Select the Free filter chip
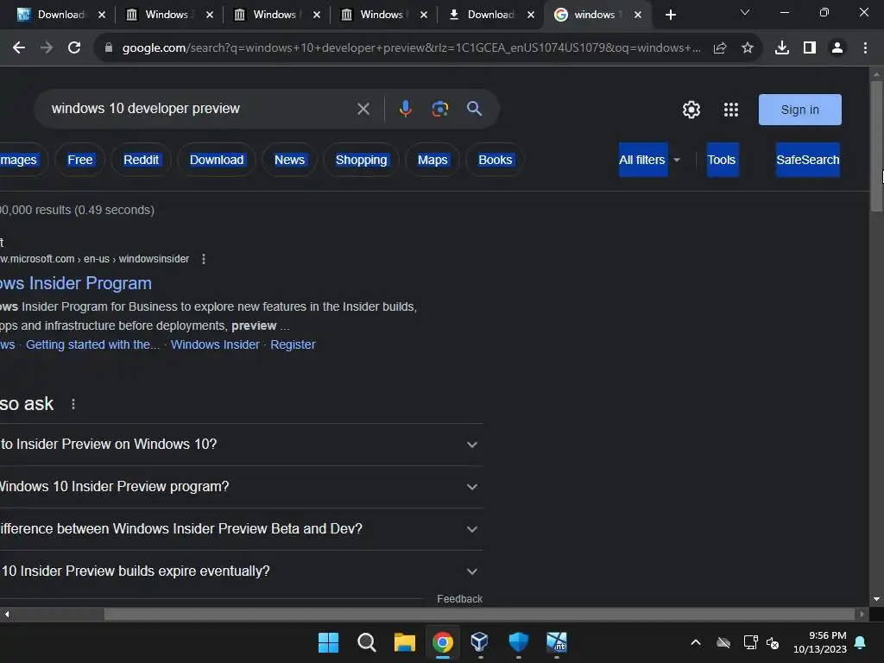This screenshot has height=663, width=884. (80, 160)
